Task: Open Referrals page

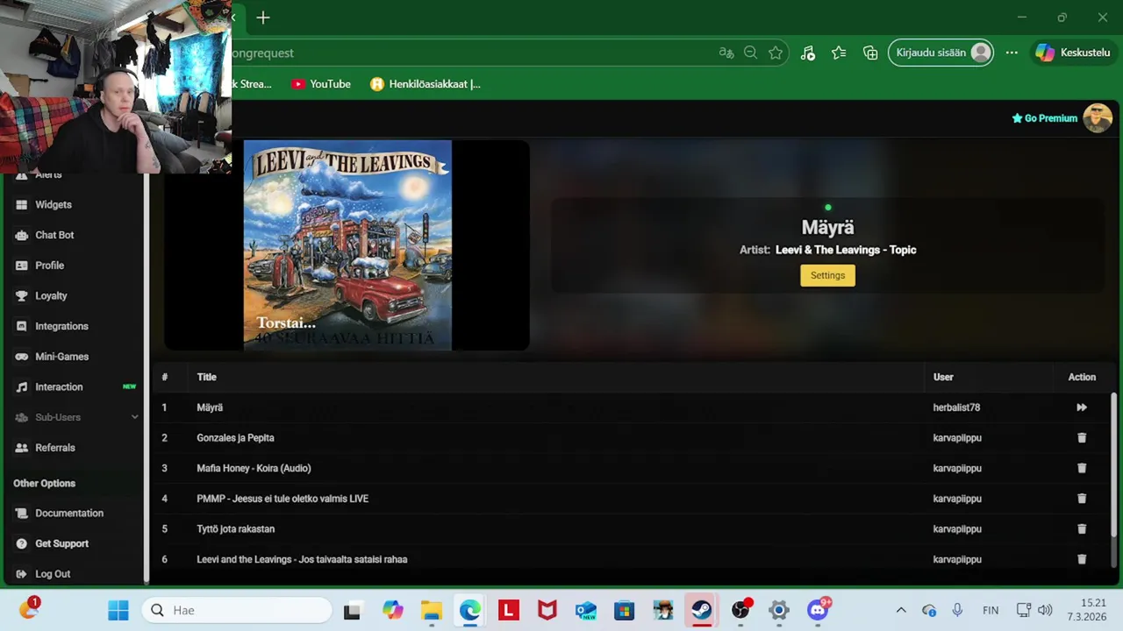Action: coord(54,448)
